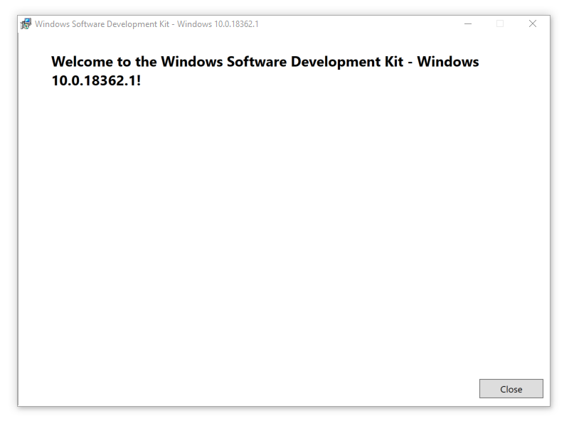Click empty title bar space right of title

click(x=356, y=23)
